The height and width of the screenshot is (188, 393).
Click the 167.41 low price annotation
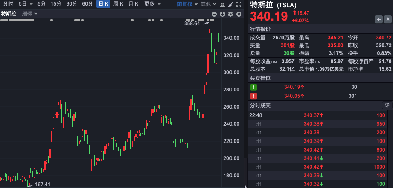43,185
